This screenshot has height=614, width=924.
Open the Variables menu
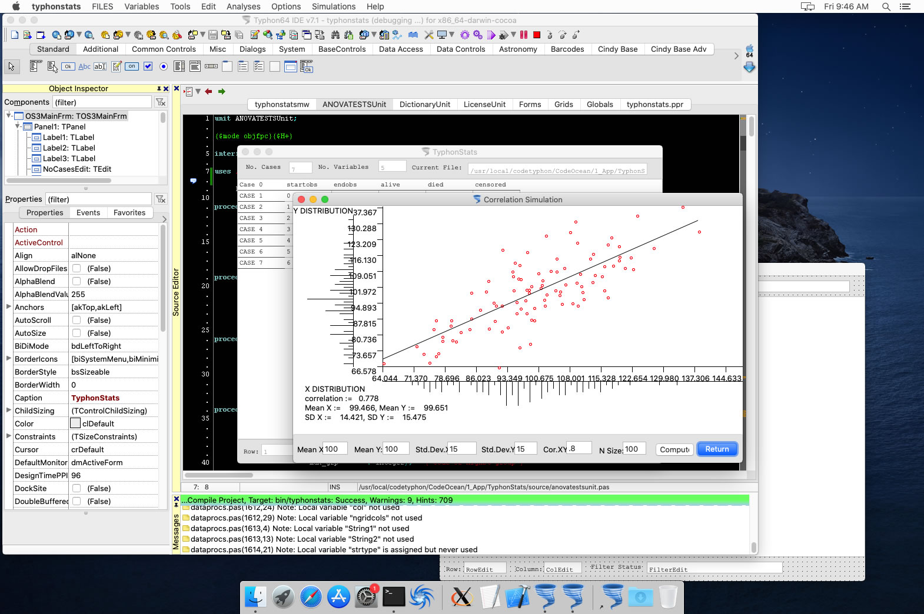141,6
